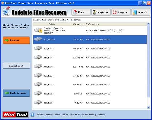Click the keys icon on Register button
Screen dimensions: 152x120
pos(95,12)
